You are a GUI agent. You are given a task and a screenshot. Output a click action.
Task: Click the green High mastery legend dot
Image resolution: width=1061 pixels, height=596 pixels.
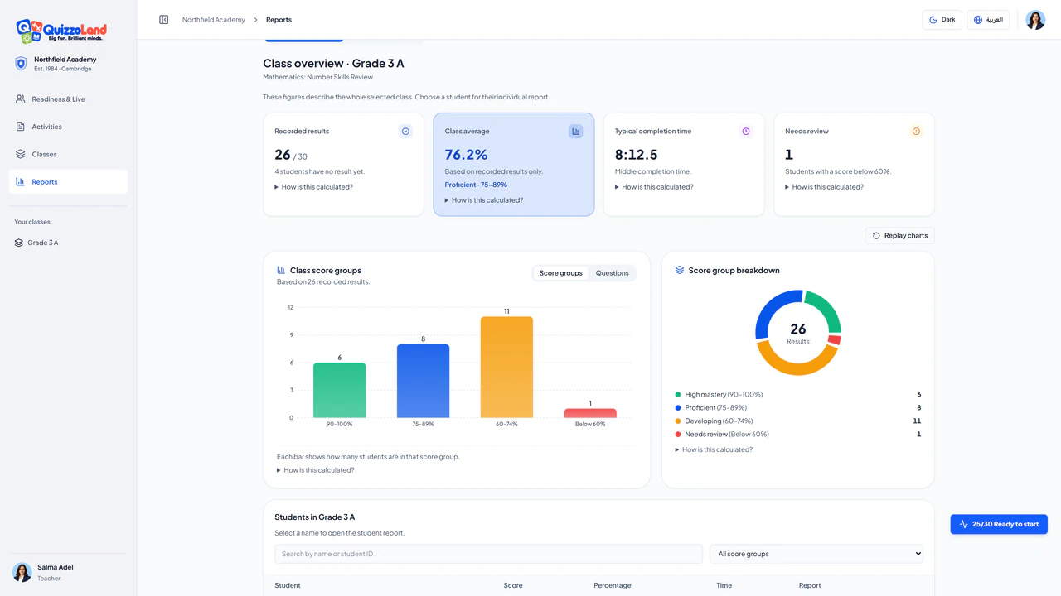pyautogui.click(x=678, y=395)
